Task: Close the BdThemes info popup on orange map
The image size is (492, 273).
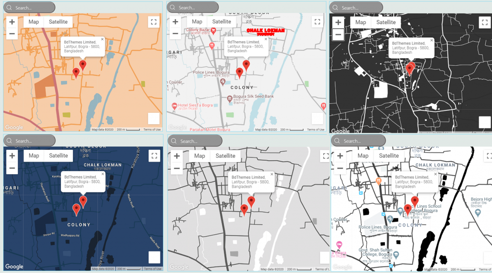Action: click(x=102, y=39)
